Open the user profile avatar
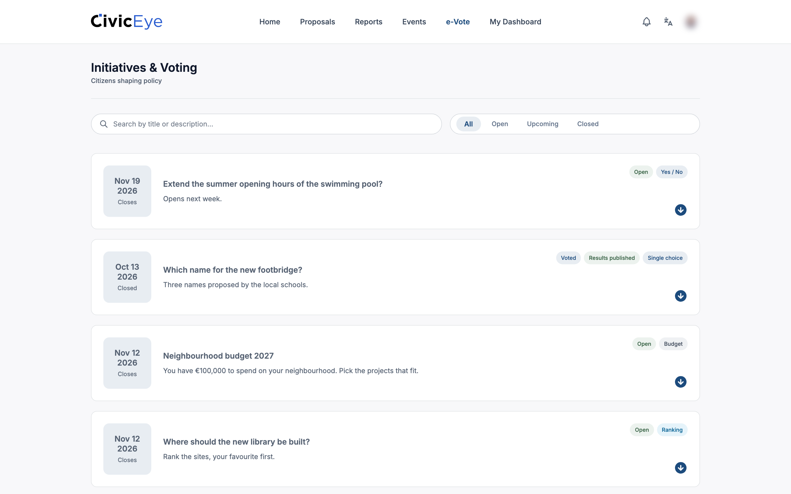The image size is (791, 494). click(x=690, y=22)
